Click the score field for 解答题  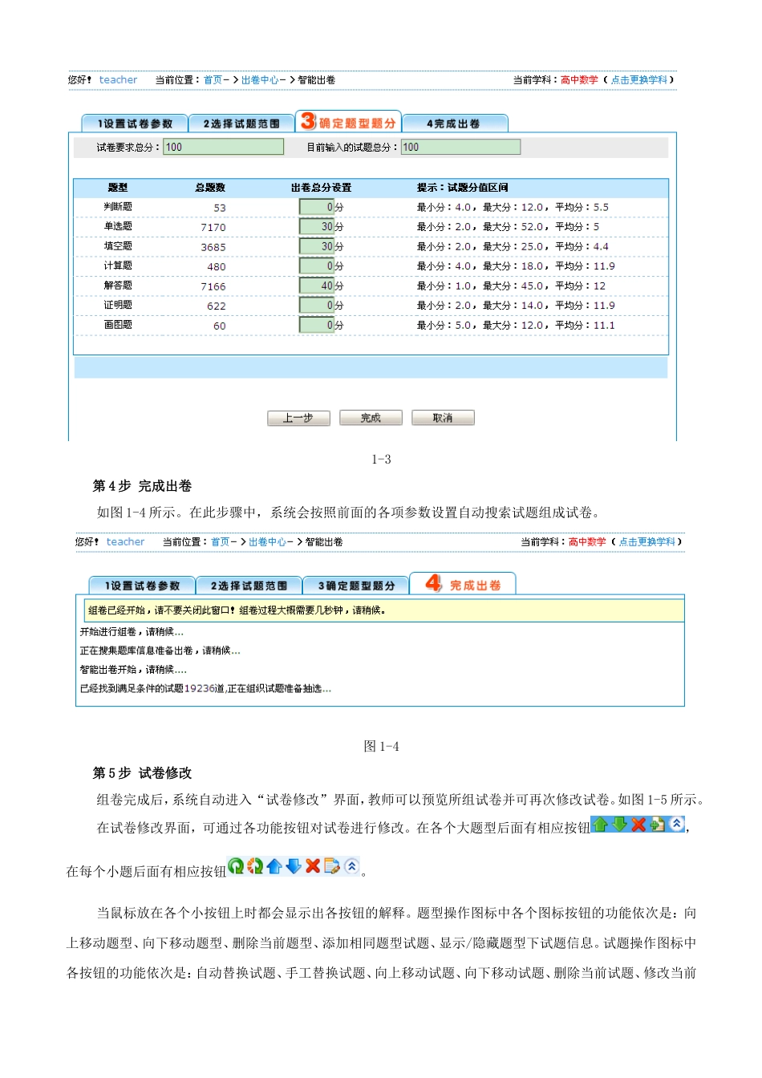click(x=317, y=286)
